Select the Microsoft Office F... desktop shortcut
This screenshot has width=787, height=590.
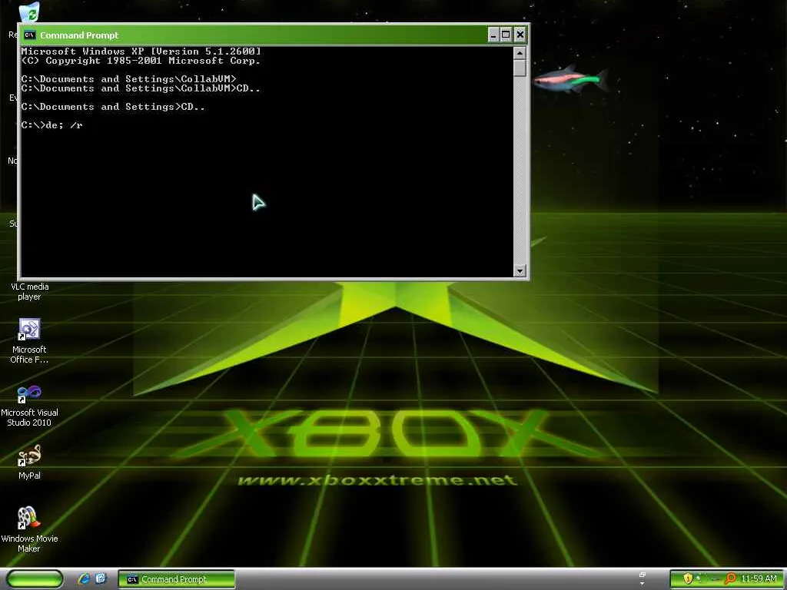coord(29,341)
